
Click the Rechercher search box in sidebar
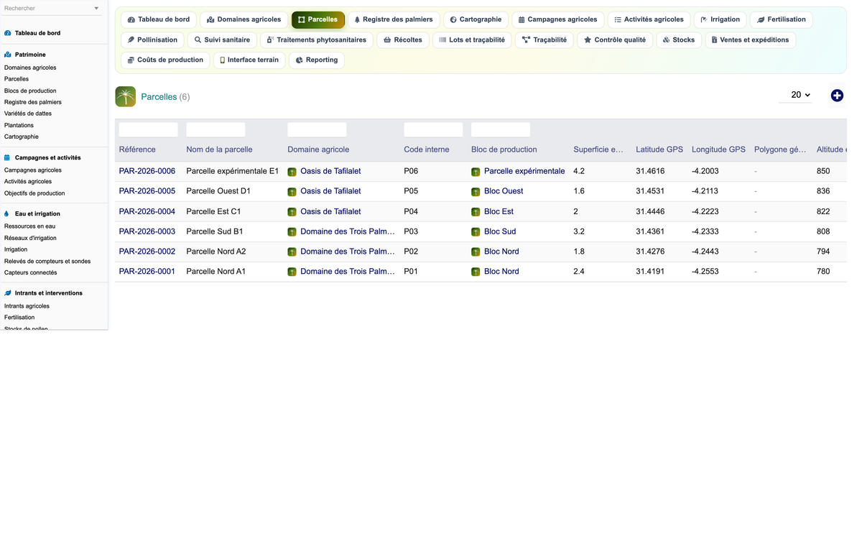47,9
